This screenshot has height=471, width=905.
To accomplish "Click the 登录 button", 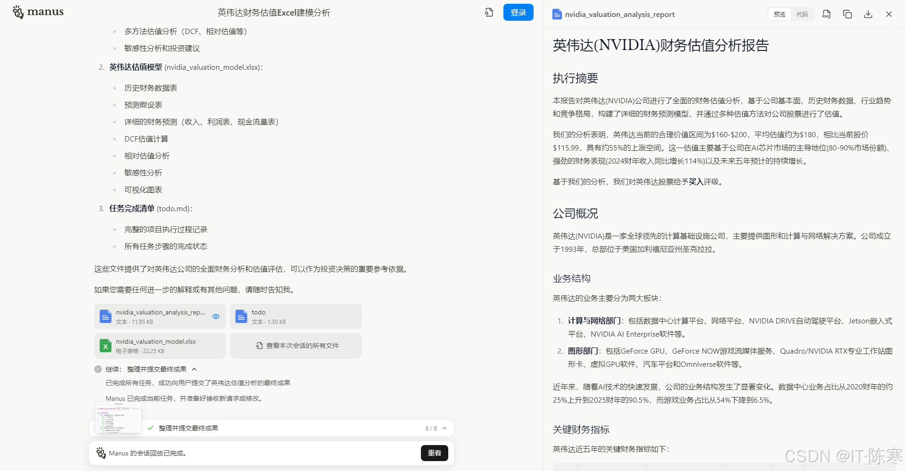I will click(518, 12).
